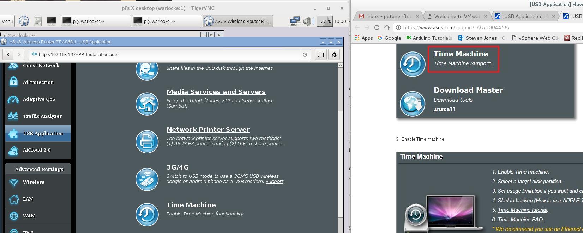Reload the router page
This screenshot has height=233, width=583.
[305, 54]
